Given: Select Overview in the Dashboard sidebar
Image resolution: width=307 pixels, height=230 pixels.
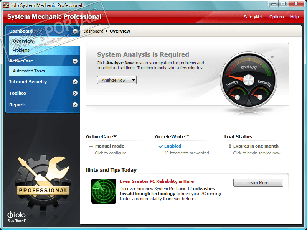Looking at the screenshot, I should pos(44,41).
